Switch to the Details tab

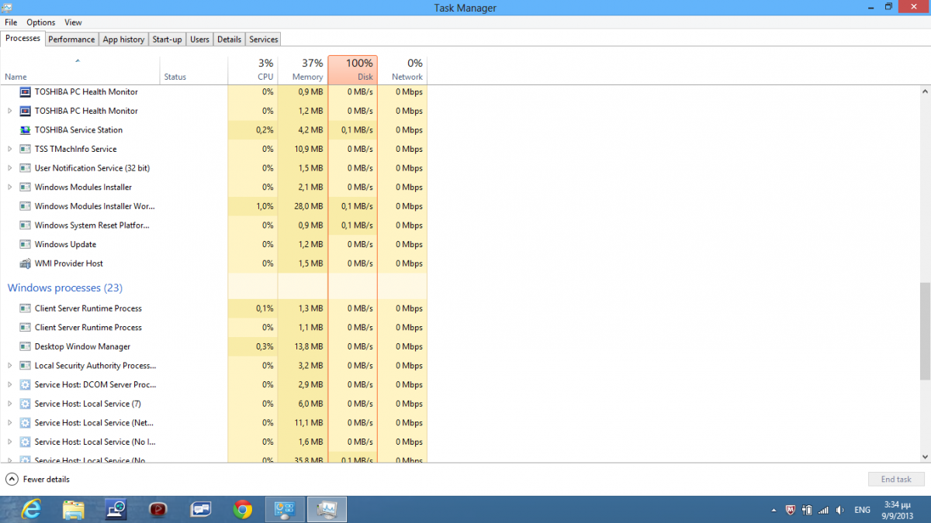(229, 39)
